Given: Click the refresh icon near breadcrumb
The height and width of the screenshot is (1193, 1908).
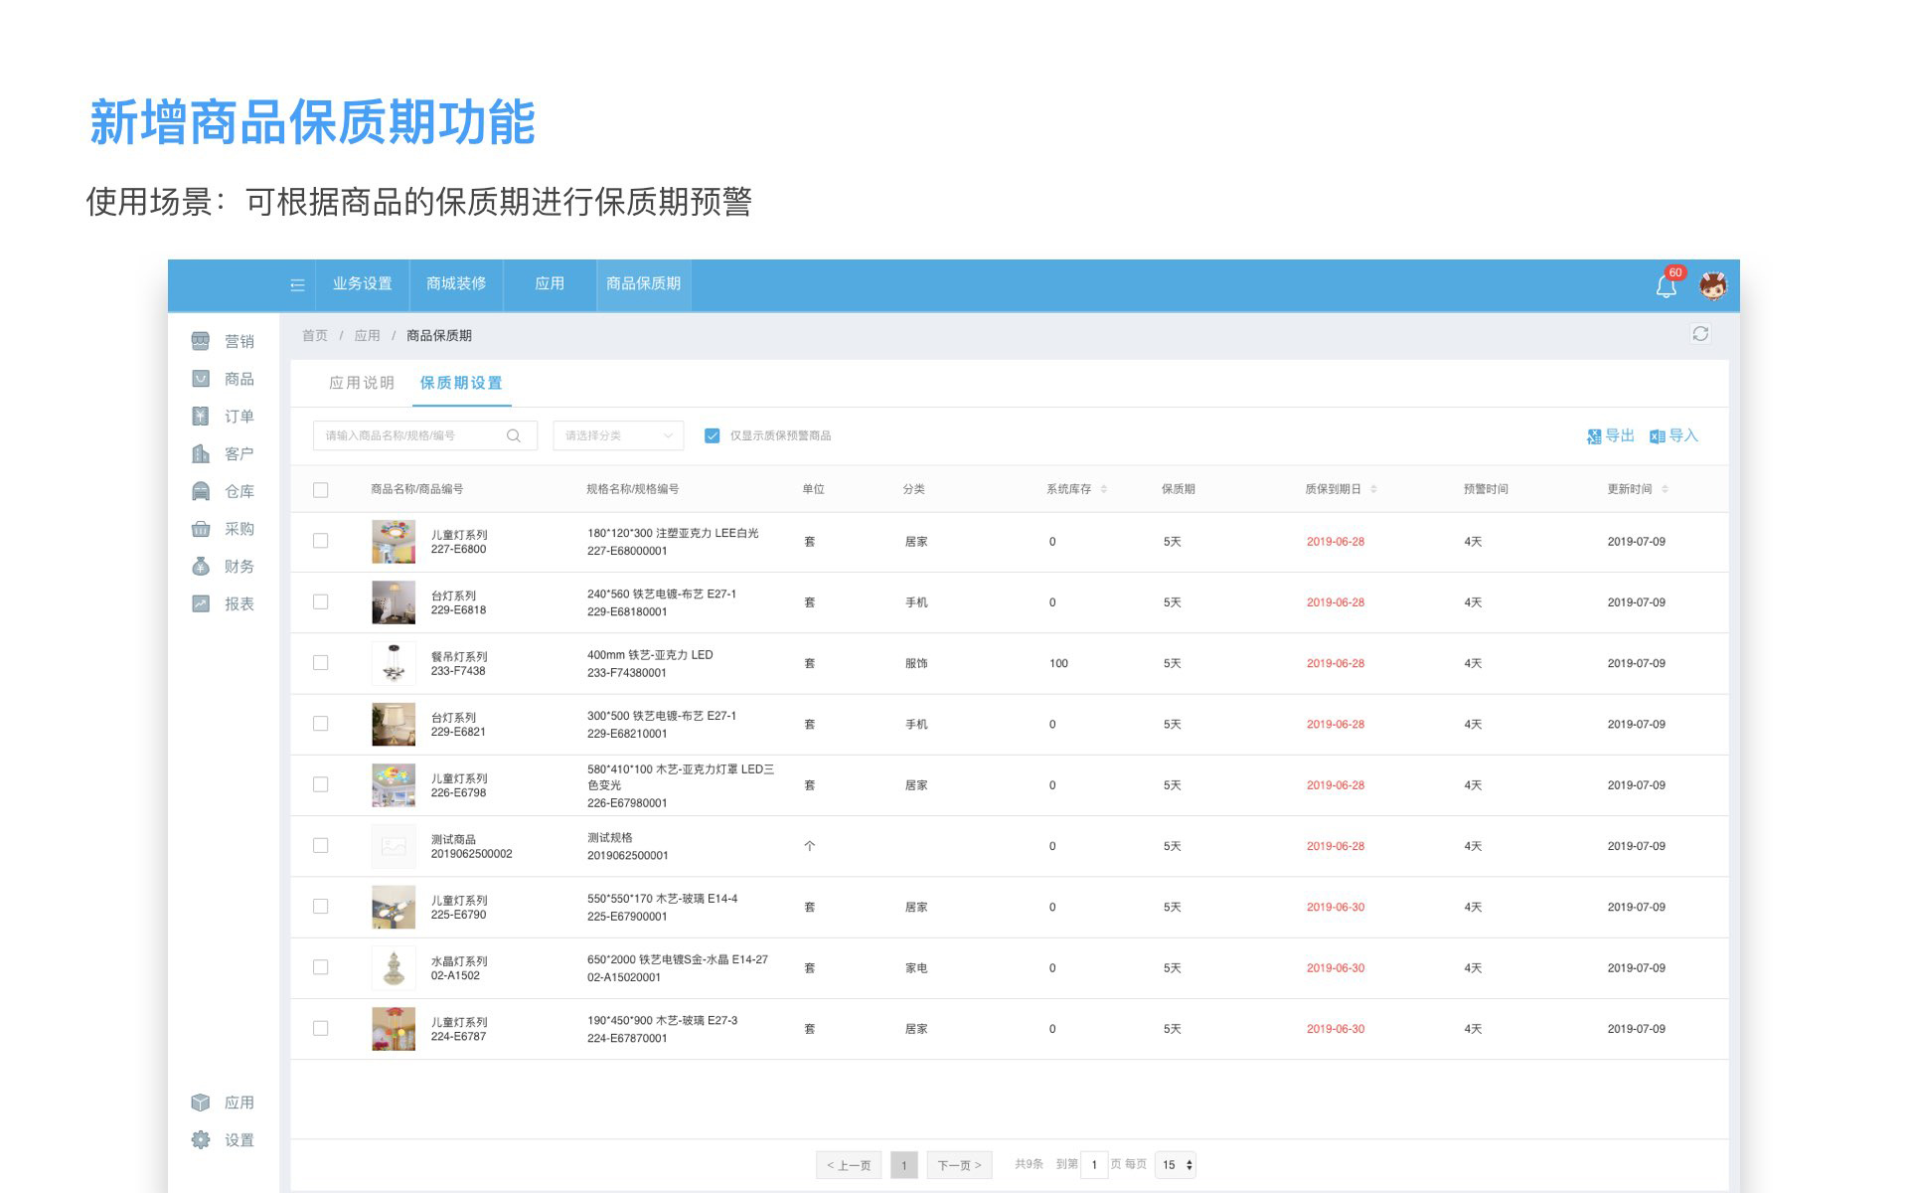Looking at the screenshot, I should click(1700, 334).
